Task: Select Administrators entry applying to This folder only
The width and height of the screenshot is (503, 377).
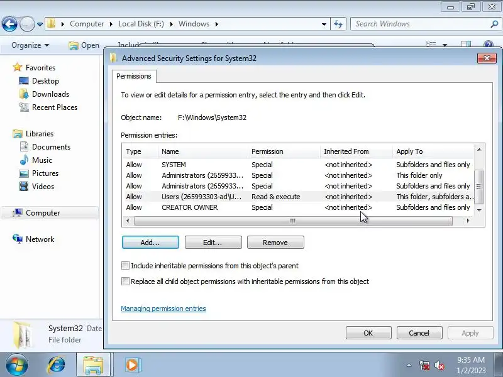Action: point(298,175)
